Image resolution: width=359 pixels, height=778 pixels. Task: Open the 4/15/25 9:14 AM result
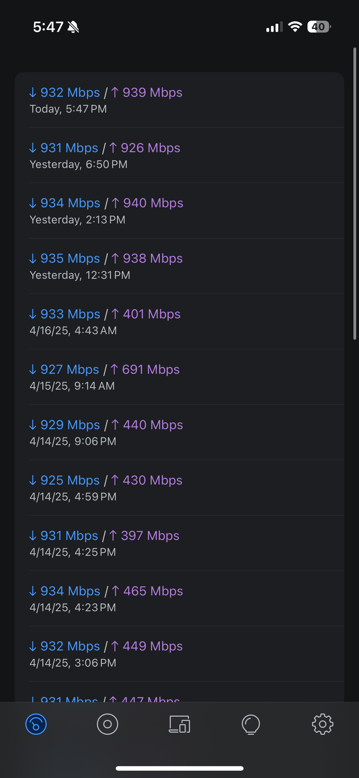tap(179, 377)
